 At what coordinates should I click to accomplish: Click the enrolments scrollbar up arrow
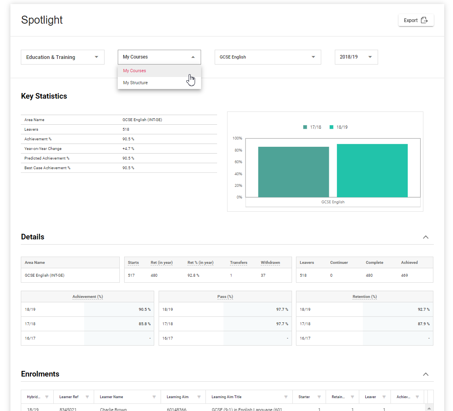coord(430,408)
